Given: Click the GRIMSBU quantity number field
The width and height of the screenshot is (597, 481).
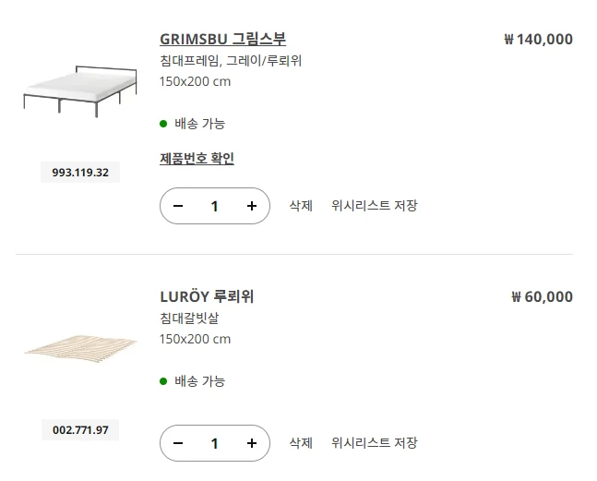Looking at the screenshot, I should pos(215,206).
